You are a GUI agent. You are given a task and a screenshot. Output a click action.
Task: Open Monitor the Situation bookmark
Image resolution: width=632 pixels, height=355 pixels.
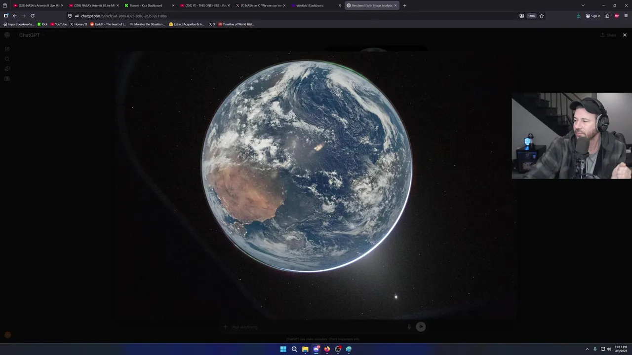pyautogui.click(x=148, y=24)
